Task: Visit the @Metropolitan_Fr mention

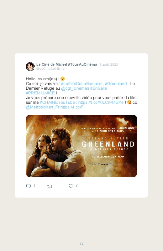Action: pos(43,107)
